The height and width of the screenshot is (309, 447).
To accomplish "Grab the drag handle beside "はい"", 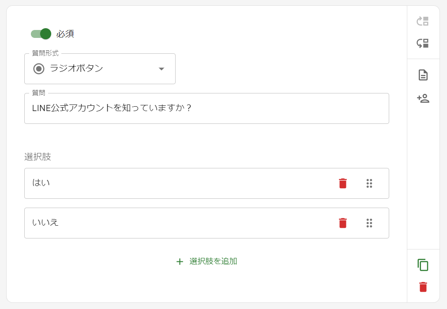I will click(369, 183).
